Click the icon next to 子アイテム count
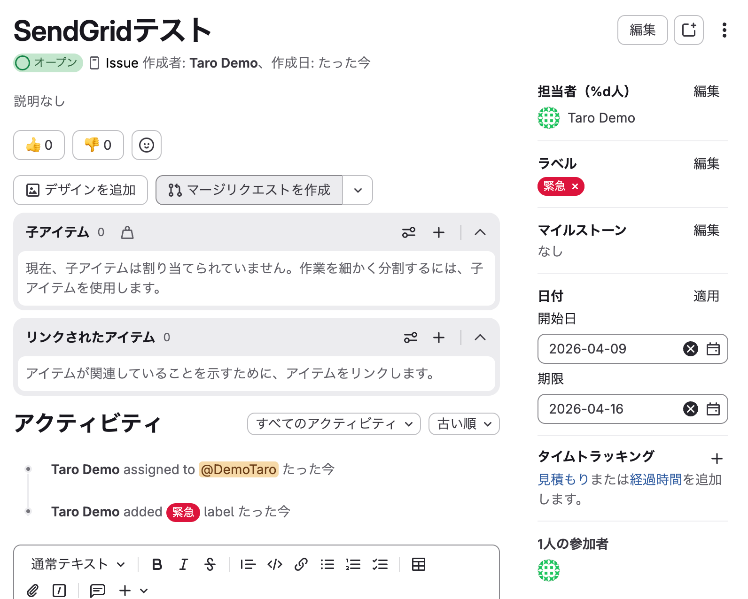748x599 pixels. [127, 232]
